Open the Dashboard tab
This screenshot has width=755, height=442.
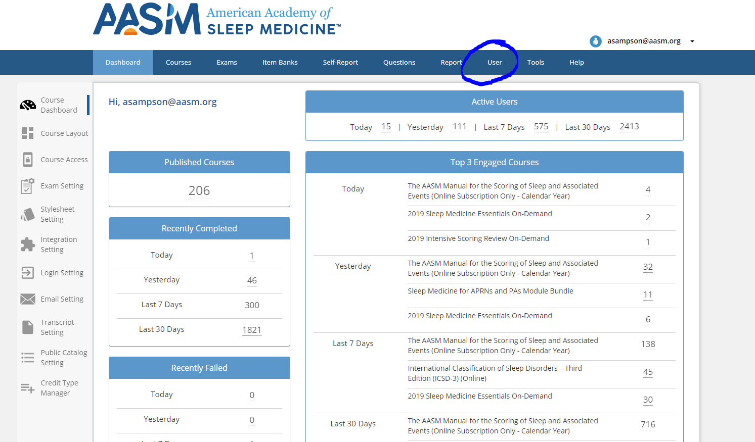123,63
